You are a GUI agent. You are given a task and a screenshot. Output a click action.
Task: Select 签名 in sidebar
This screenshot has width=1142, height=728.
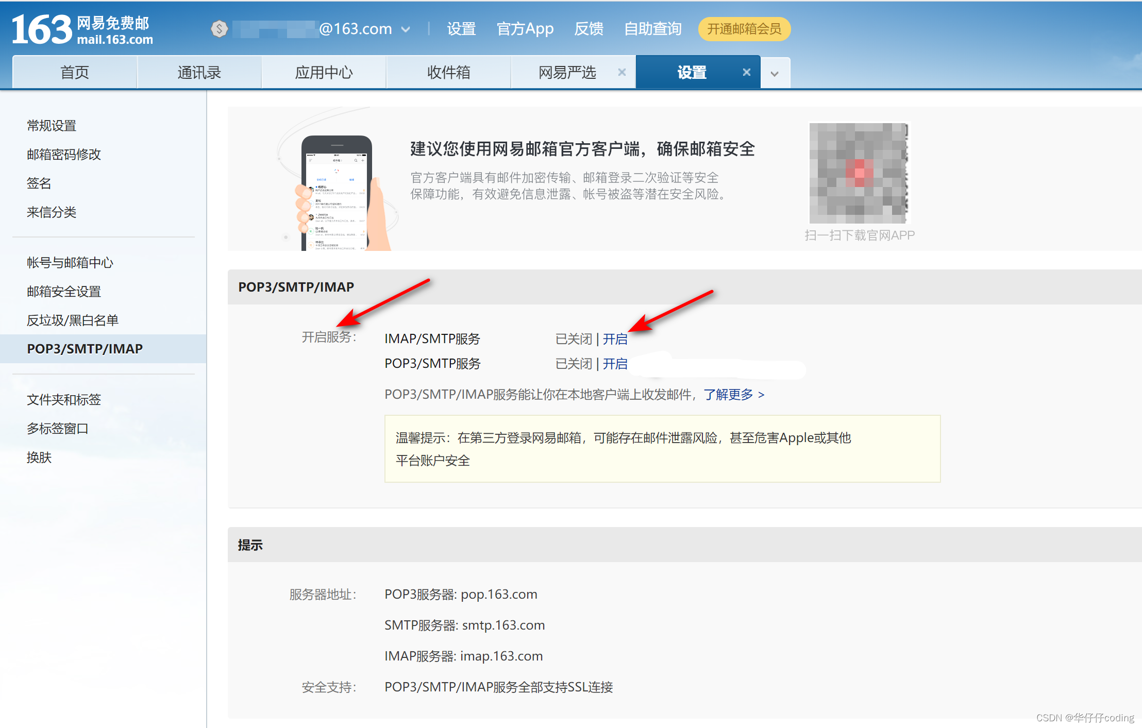tap(39, 183)
